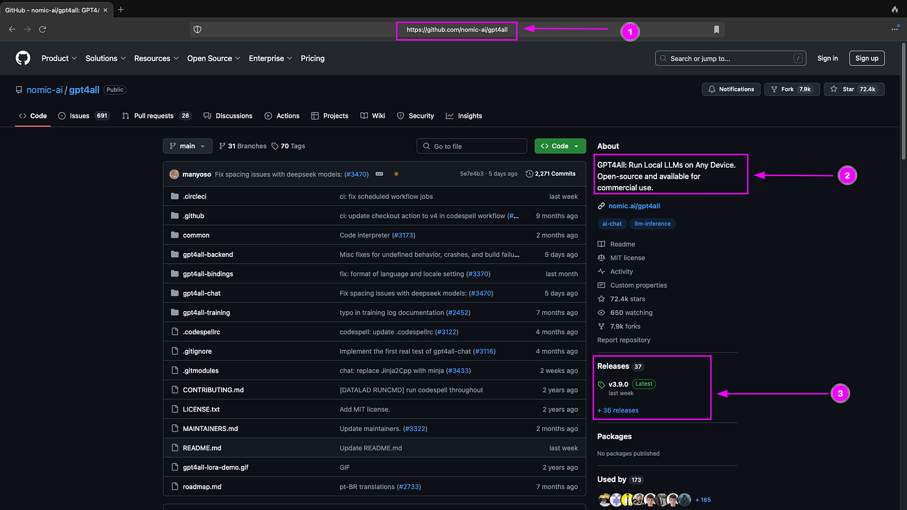Click the Notifications button
Screen dimensions: 907x510
[731, 89]
